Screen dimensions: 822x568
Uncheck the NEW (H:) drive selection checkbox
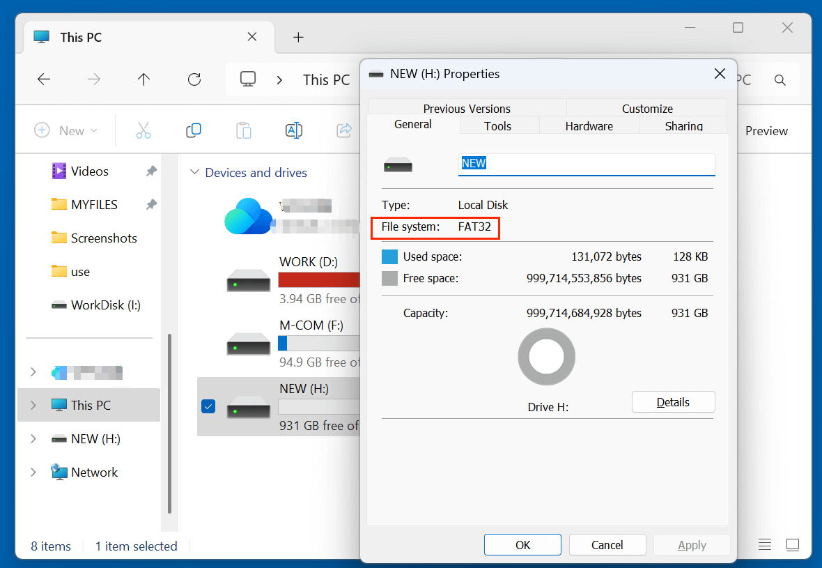208,406
